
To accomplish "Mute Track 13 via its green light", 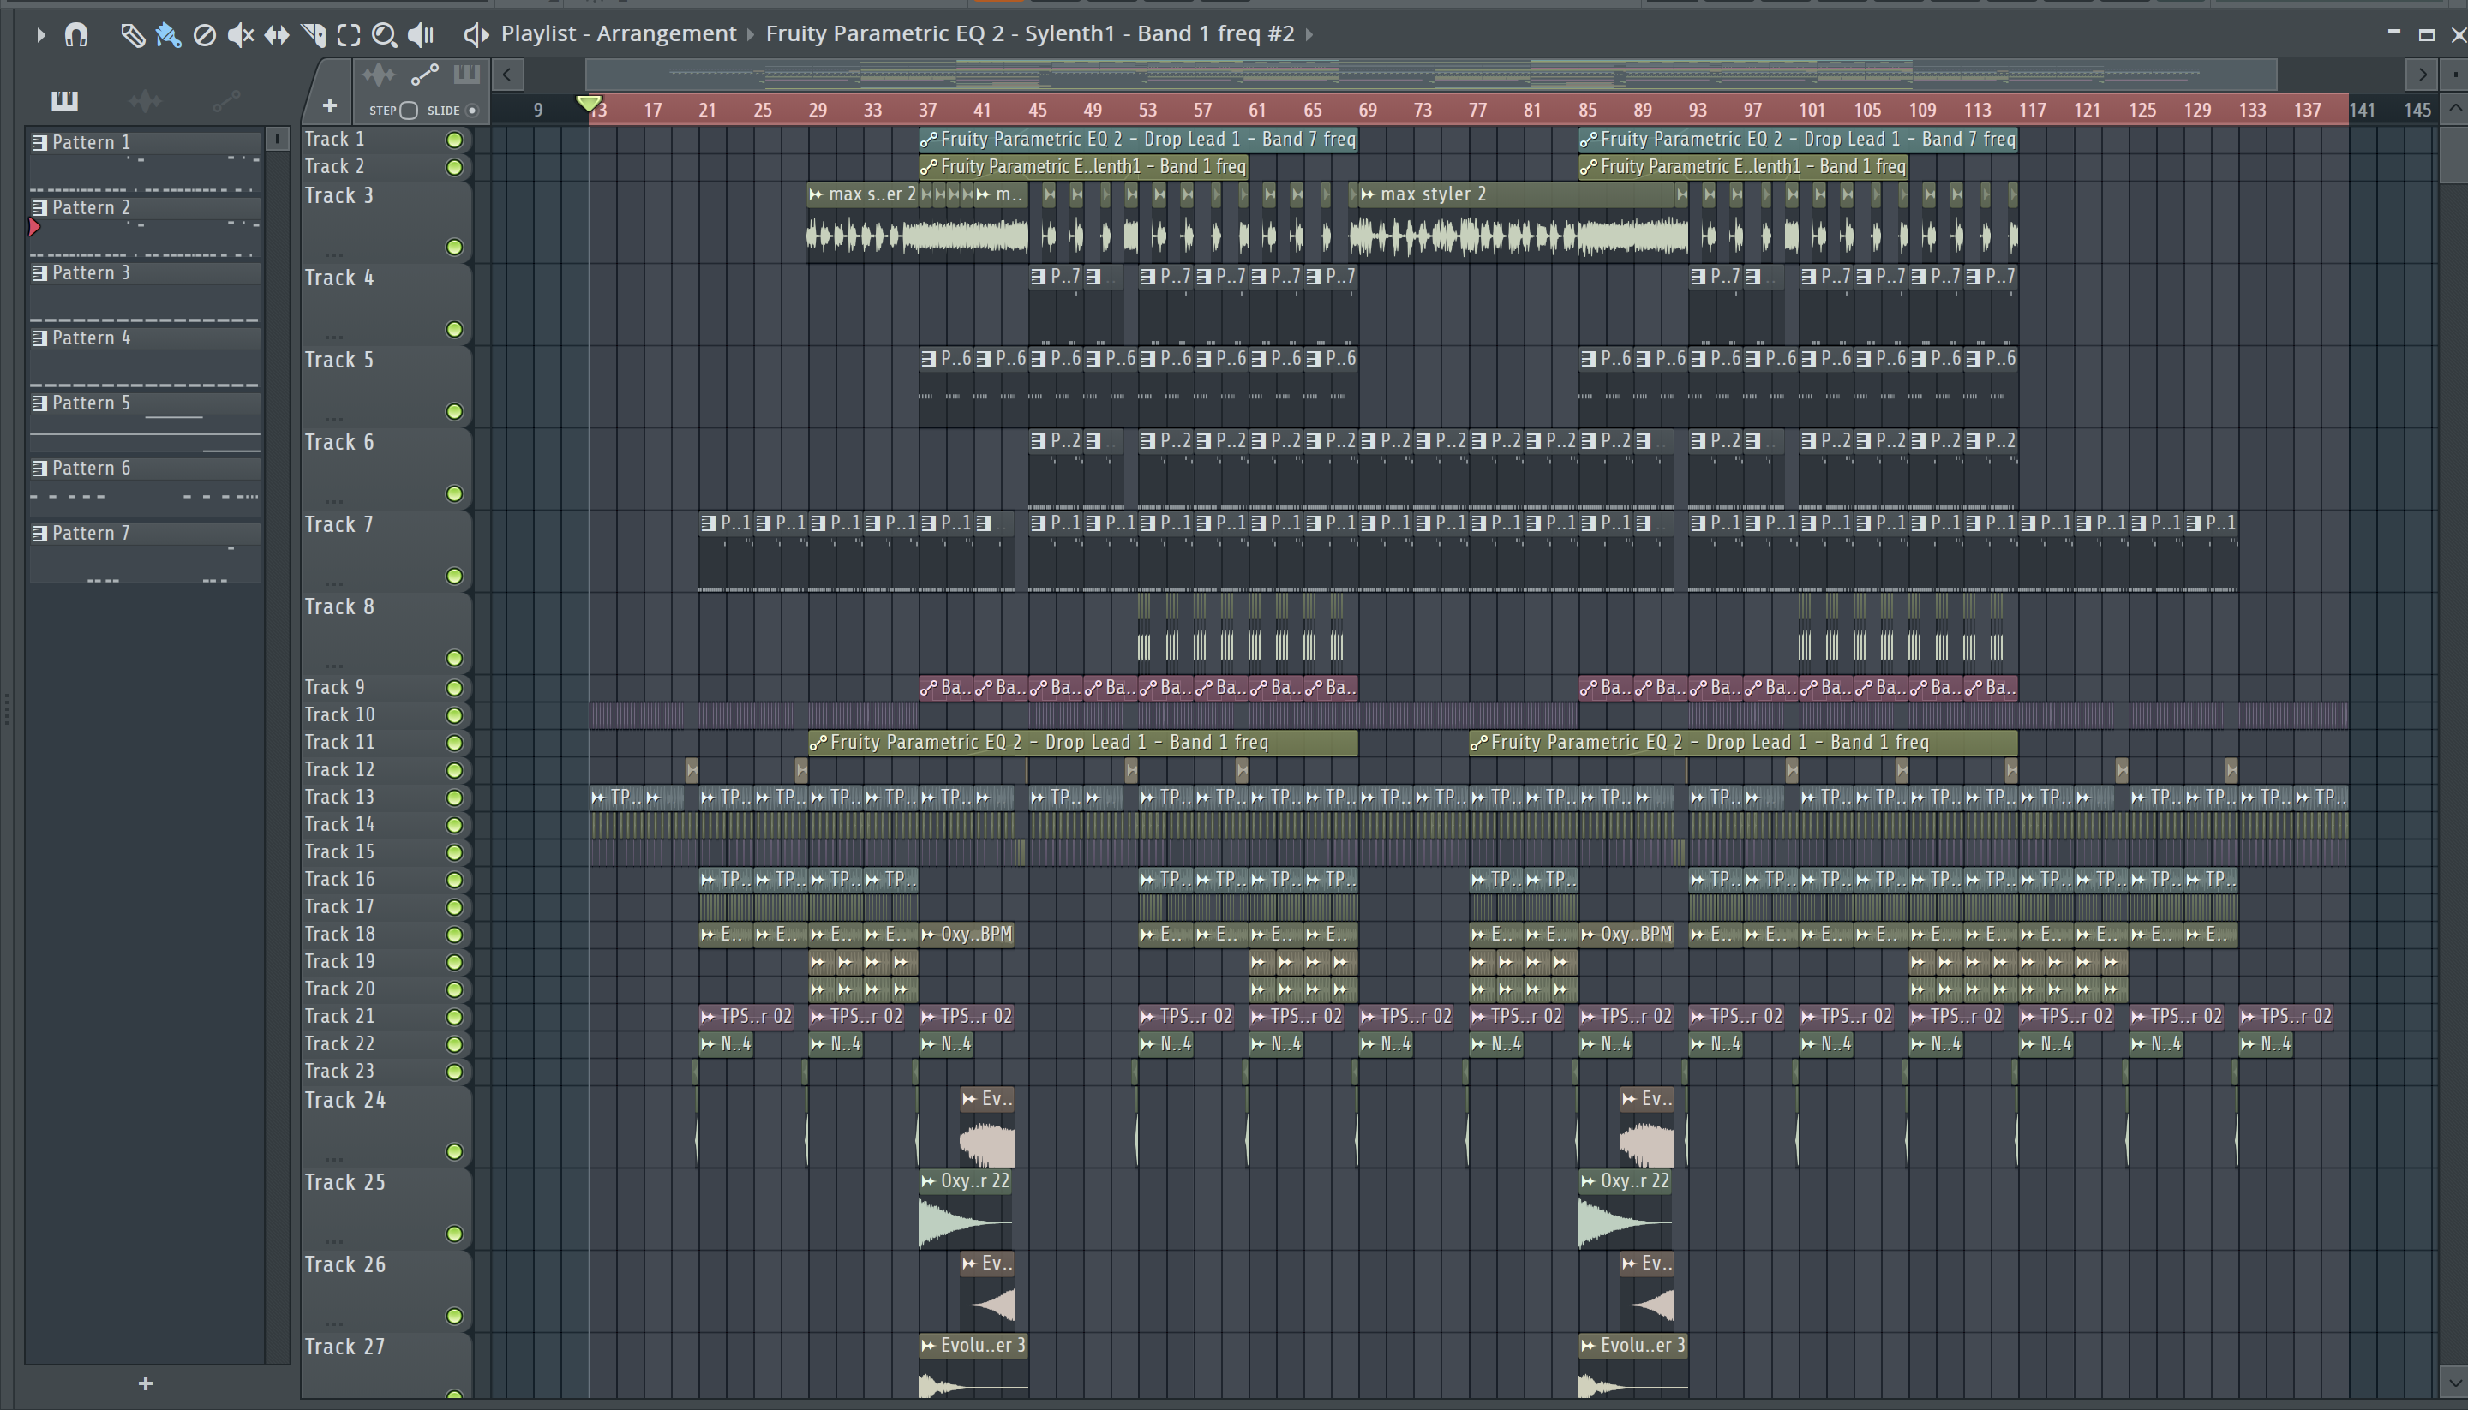I will coord(453,798).
